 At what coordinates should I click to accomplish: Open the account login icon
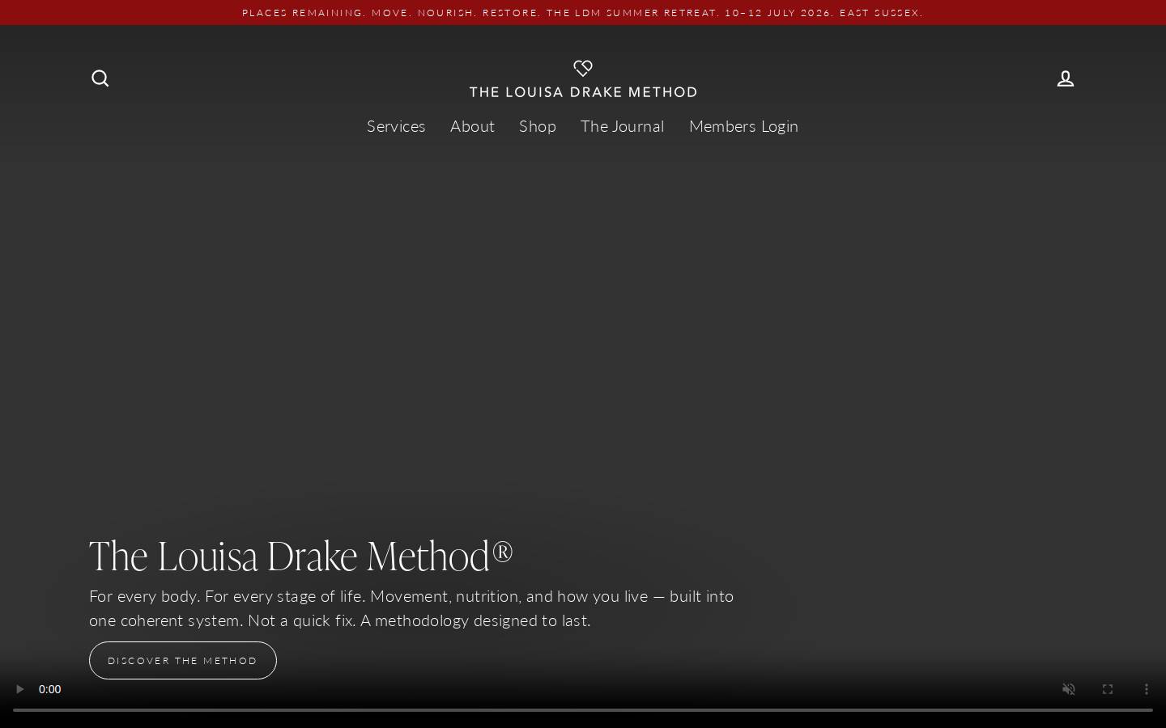click(1066, 78)
